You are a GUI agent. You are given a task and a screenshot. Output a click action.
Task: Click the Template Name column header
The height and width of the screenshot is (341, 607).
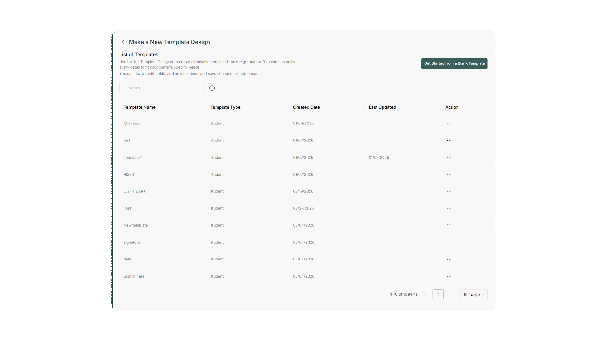(139, 107)
